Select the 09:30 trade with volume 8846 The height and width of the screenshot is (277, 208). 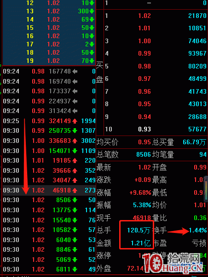pos(49,250)
